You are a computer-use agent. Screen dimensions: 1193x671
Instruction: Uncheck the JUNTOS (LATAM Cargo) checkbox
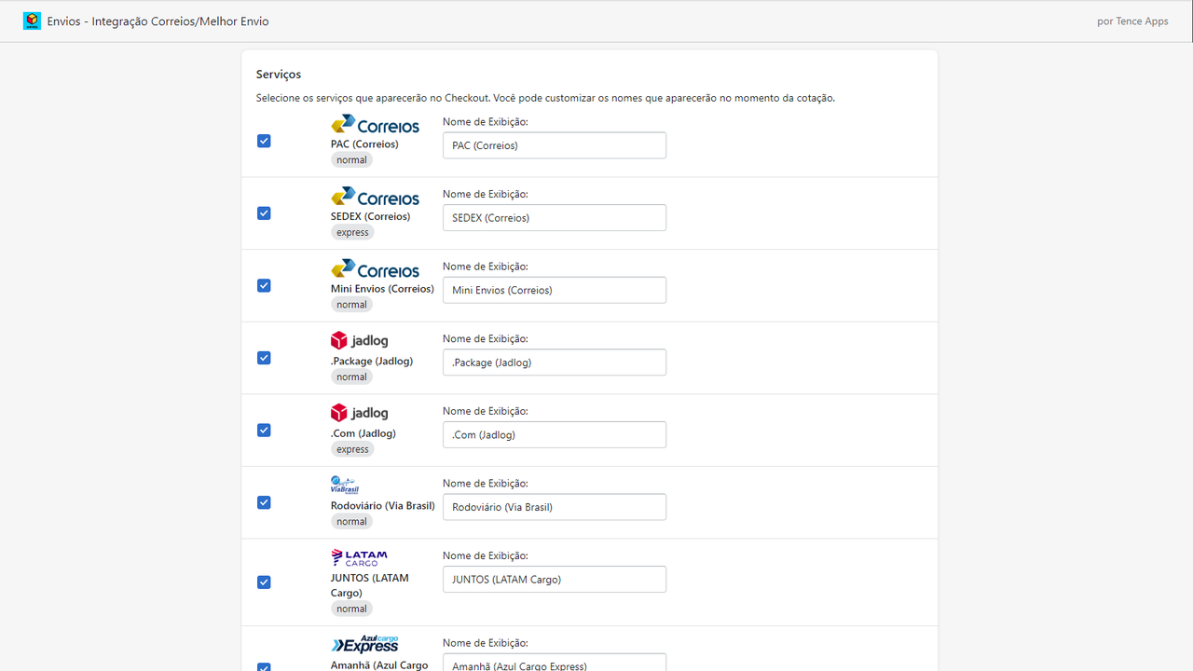pyautogui.click(x=264, y=582)
